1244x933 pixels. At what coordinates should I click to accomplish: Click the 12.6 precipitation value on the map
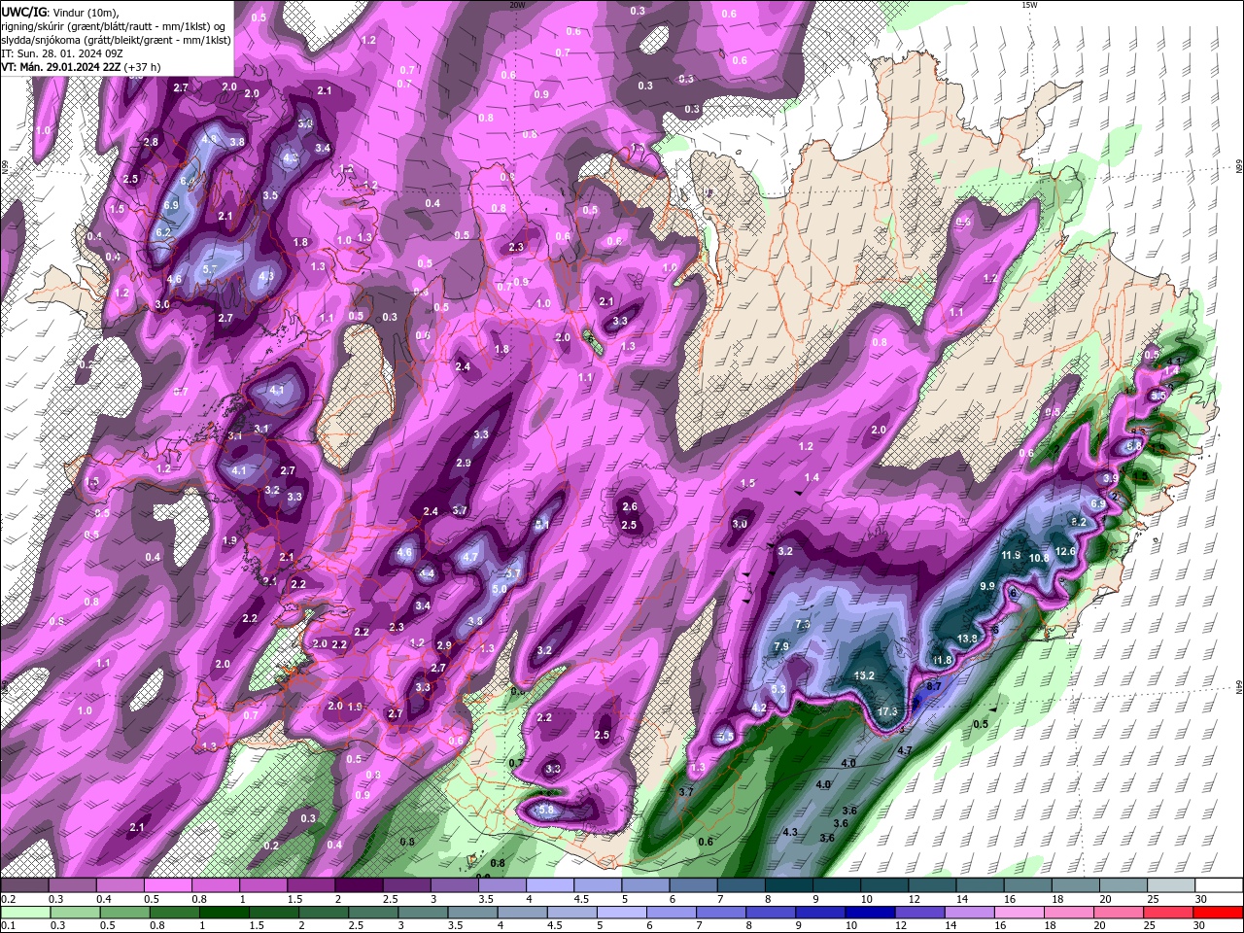pos(1065,551)
